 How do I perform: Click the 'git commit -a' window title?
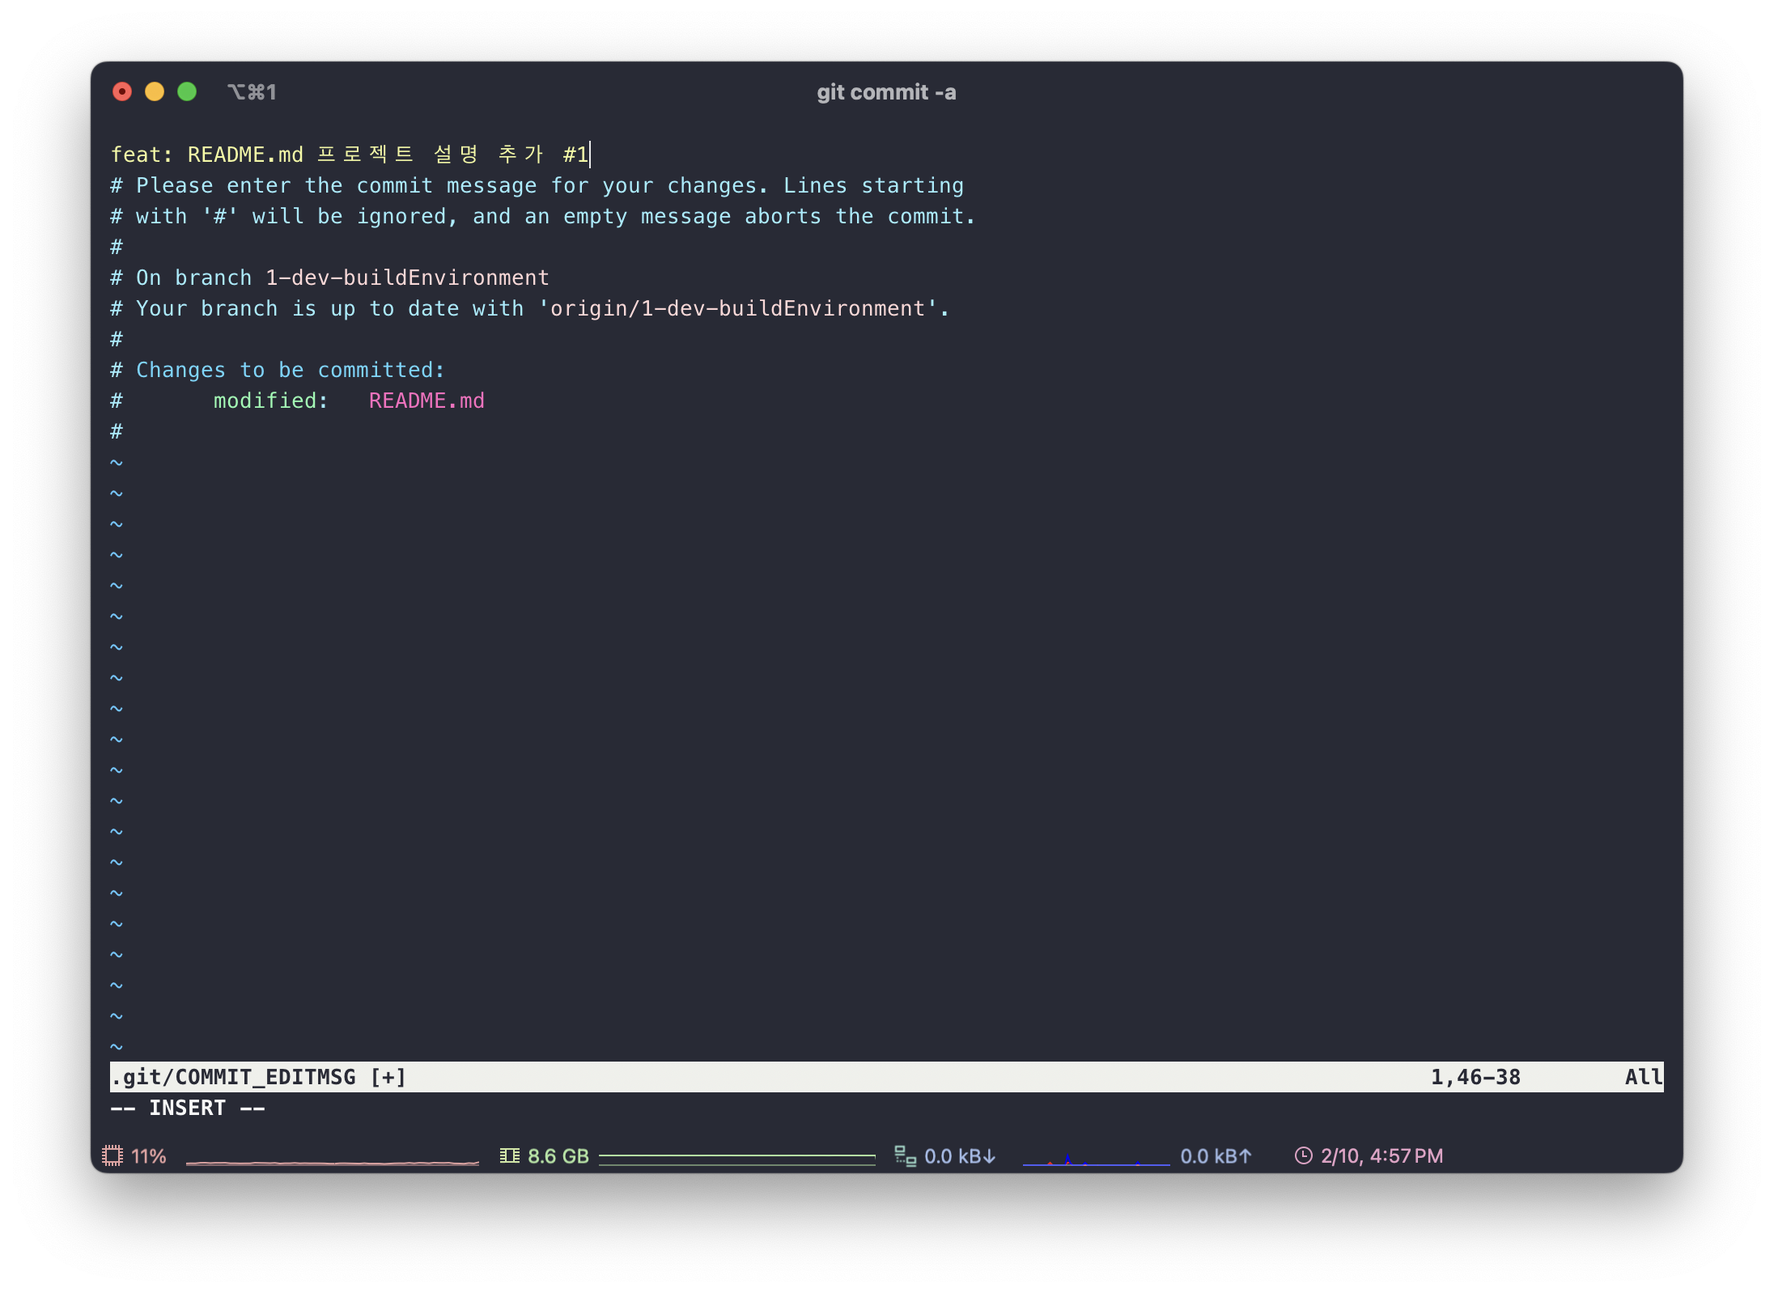click(x=886, y=92)
